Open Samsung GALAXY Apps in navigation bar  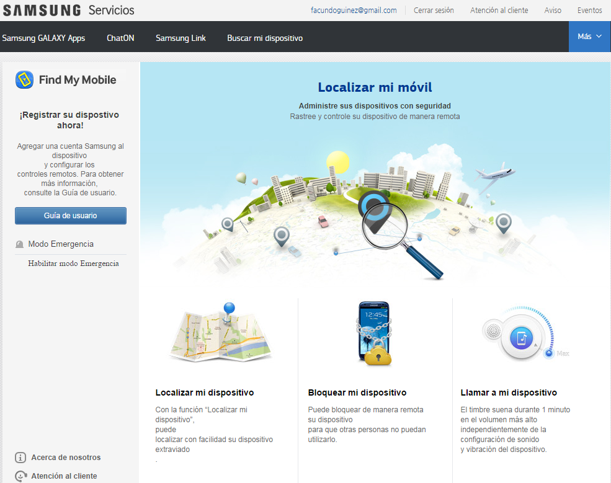43,38
